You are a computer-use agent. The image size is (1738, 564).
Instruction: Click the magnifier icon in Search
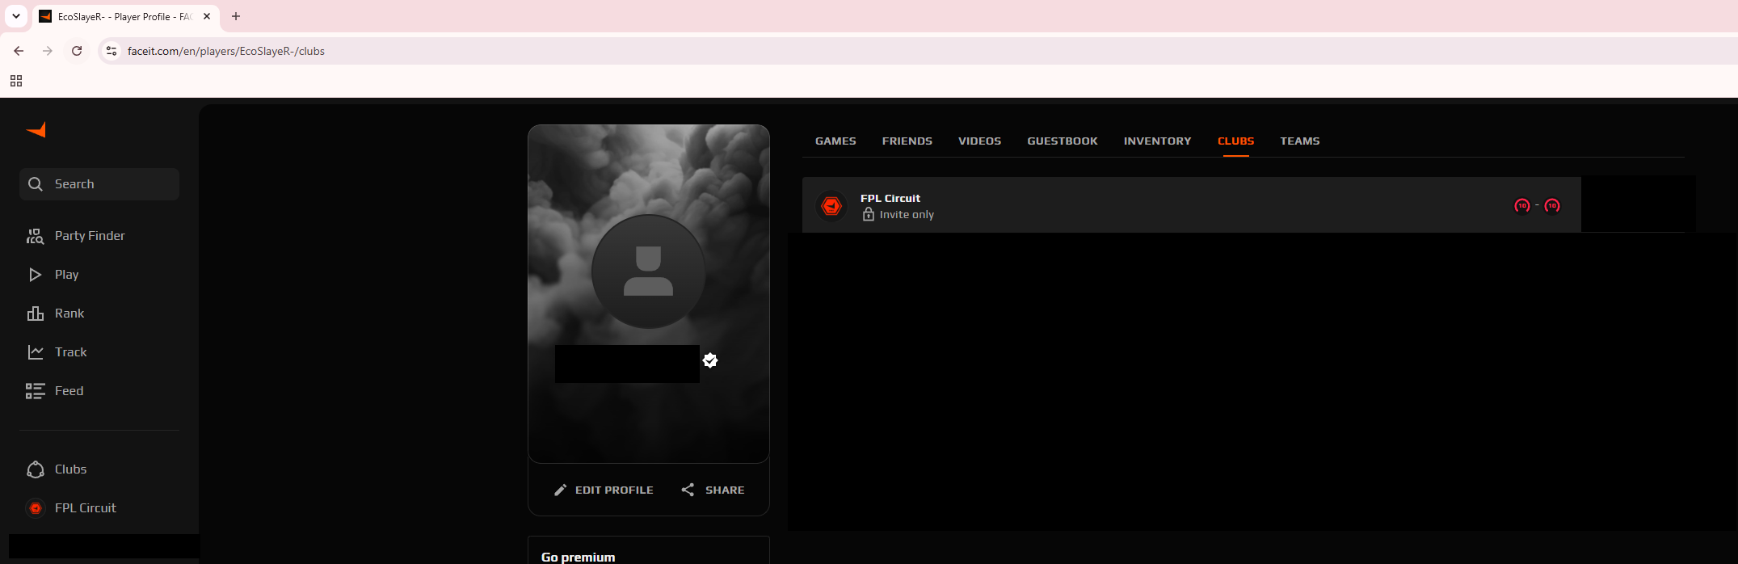[x=36, y=184]
